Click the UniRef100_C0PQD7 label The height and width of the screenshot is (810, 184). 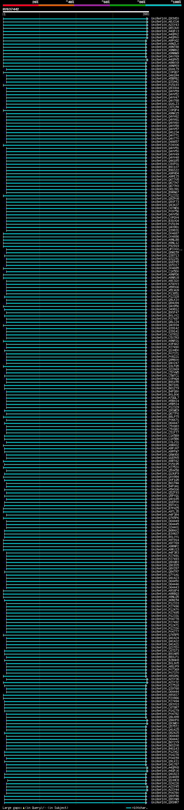(x=165, y=72)
